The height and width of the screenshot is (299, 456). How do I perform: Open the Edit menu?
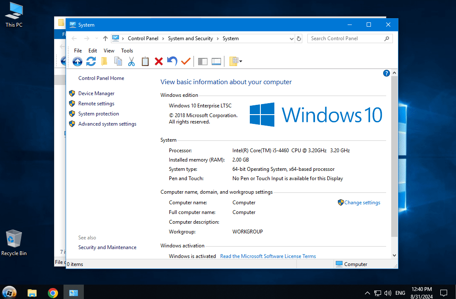pos(93,51)
